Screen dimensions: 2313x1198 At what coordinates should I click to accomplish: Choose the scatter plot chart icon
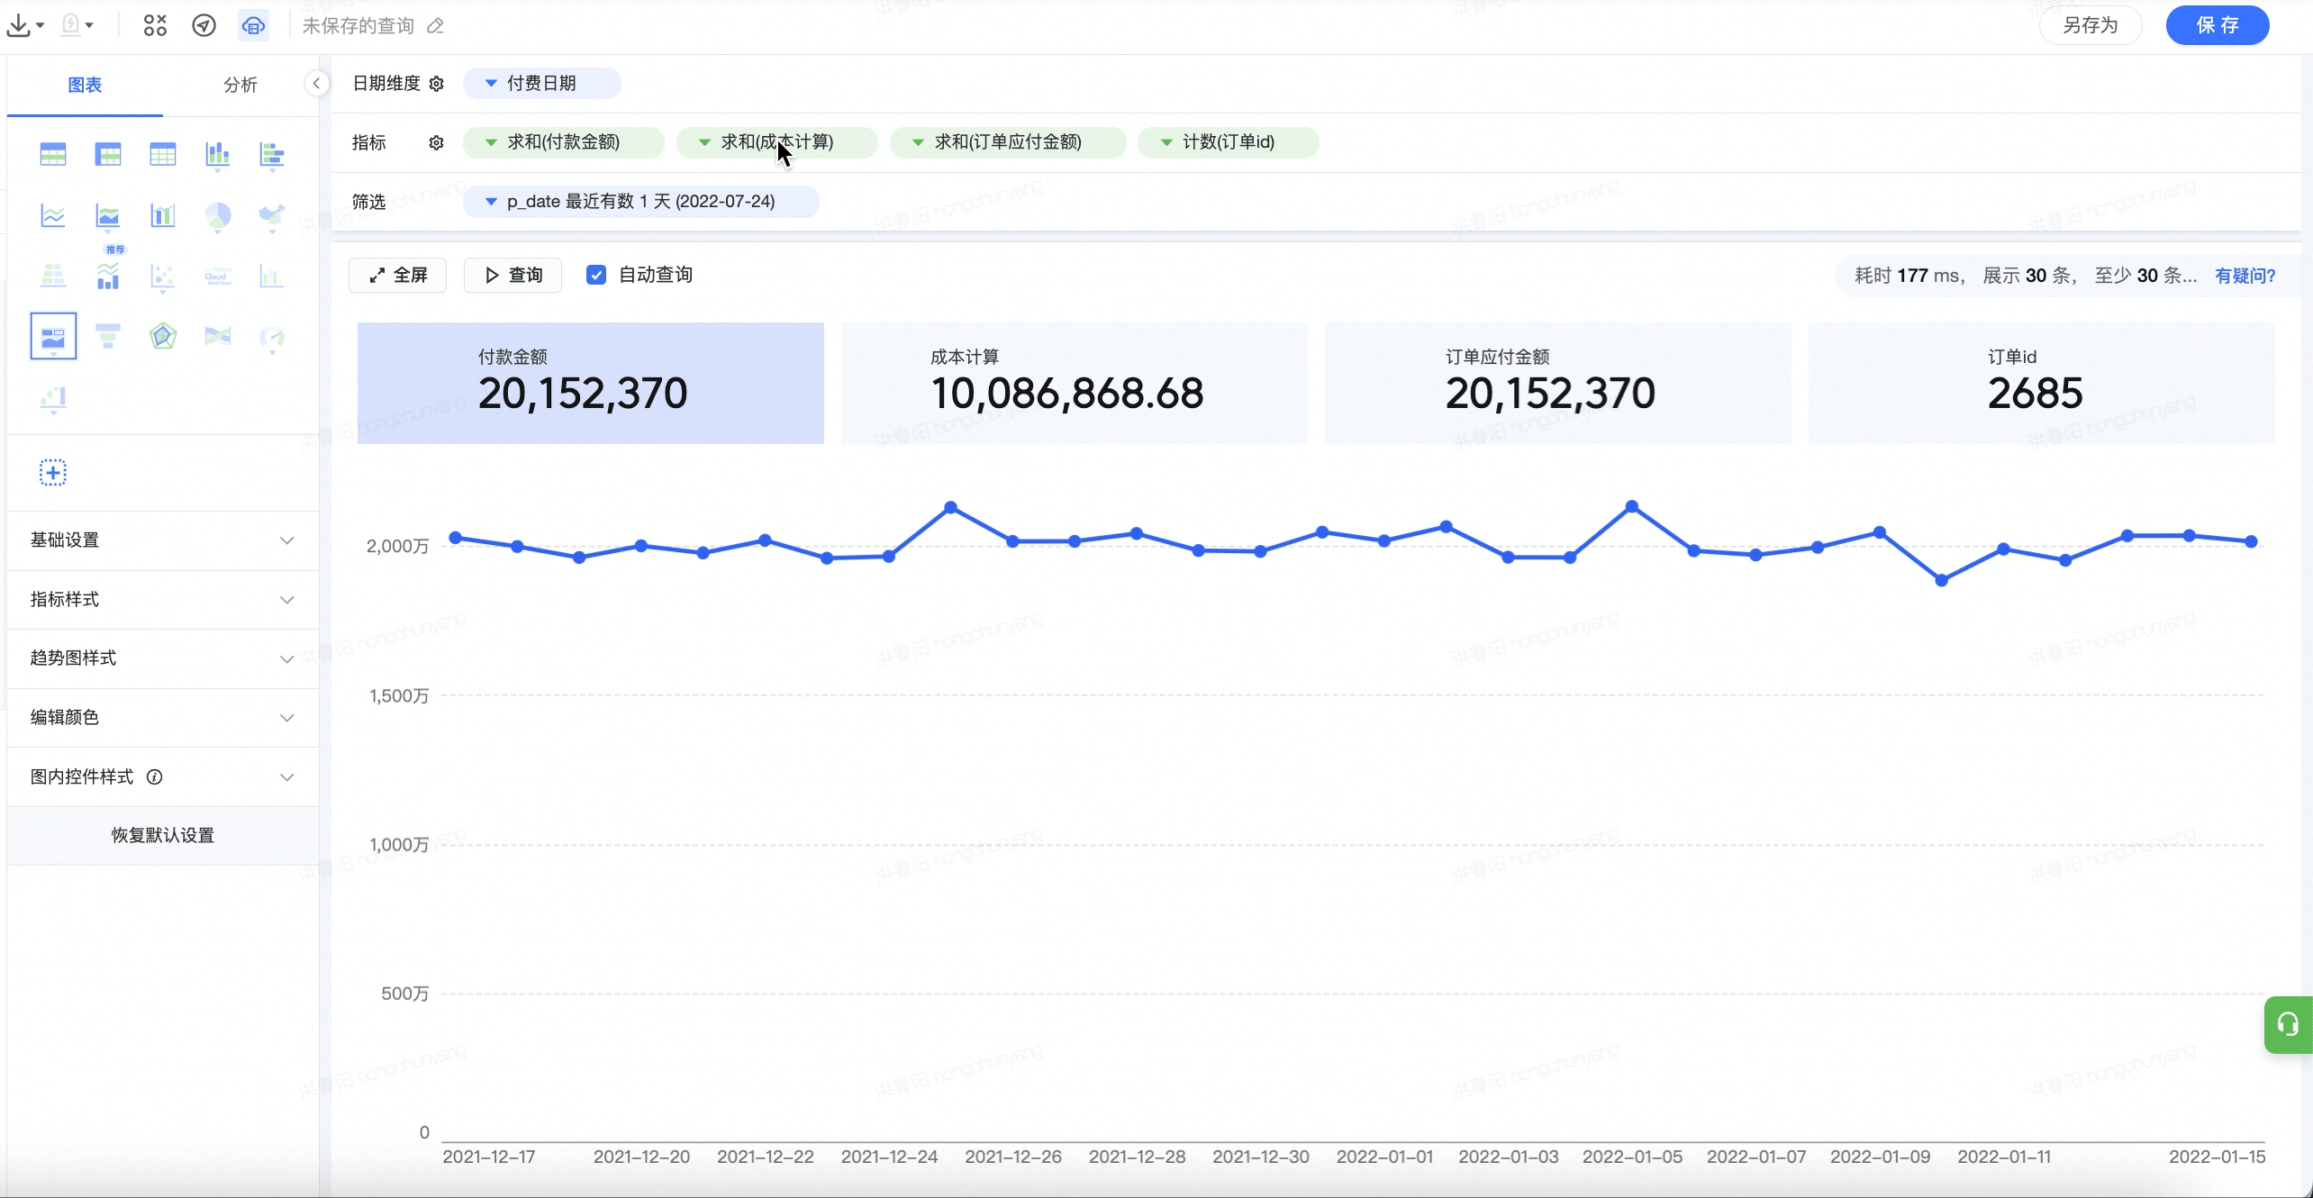click(163, 276)
